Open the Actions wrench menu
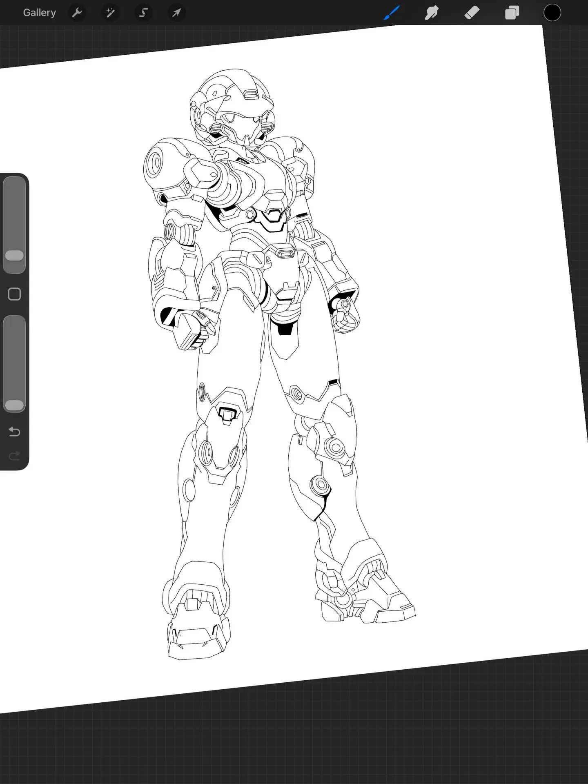 click(77, 13)
